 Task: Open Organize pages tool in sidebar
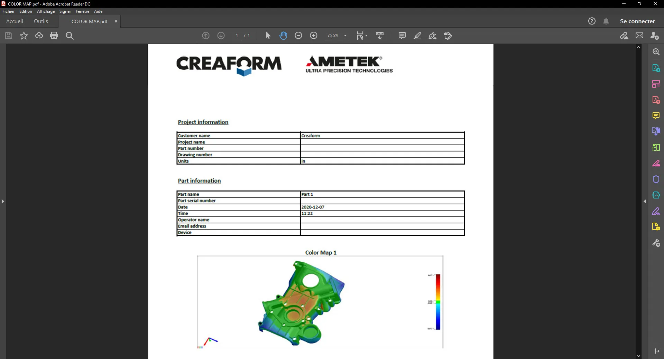pyautogui.click(x=656, y=84)
